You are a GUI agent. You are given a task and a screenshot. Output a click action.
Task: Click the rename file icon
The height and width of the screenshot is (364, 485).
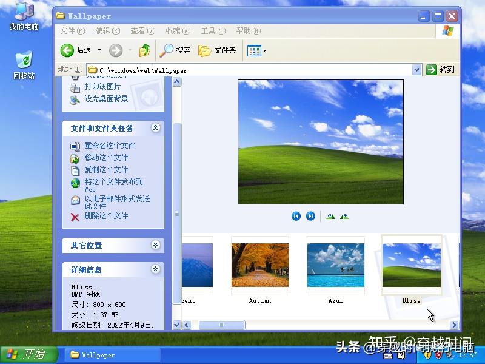point(75,146)
